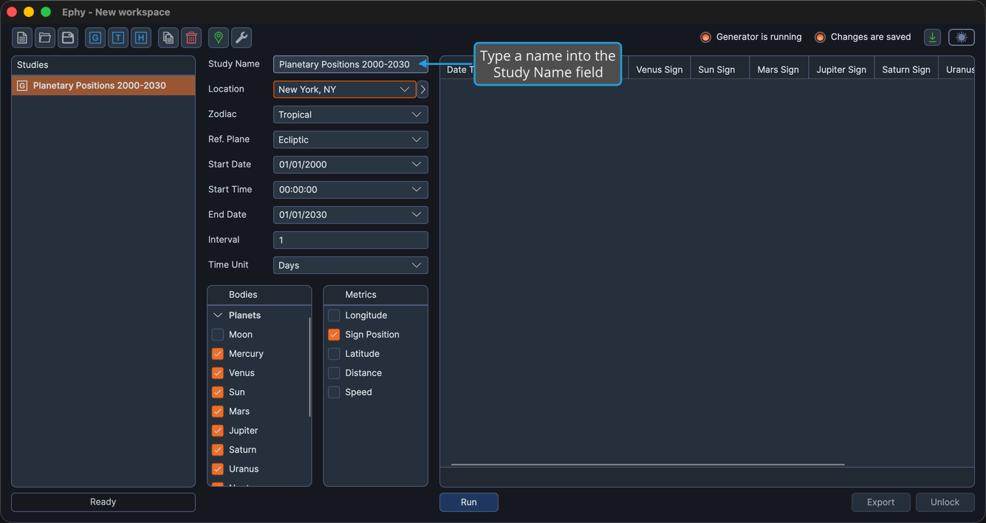Toggle light/dark theme with the sun icon
Image resolution: width=986 pixels, height=523 pixels.
pyautogui.click(x=962, y=37)
